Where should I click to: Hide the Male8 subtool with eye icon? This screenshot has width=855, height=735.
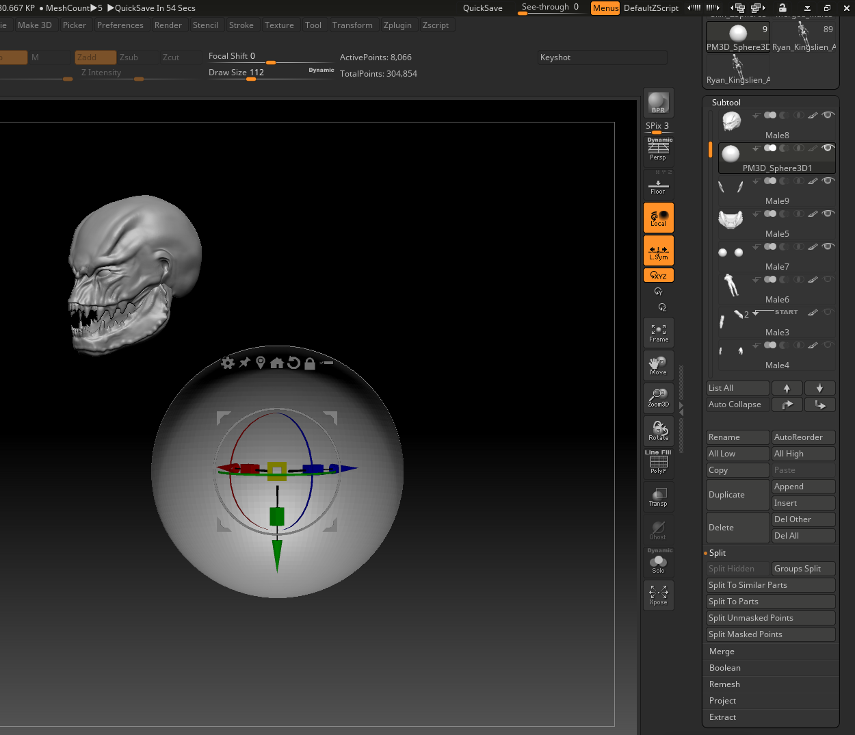pyautogui.click(x=828, y=115)
